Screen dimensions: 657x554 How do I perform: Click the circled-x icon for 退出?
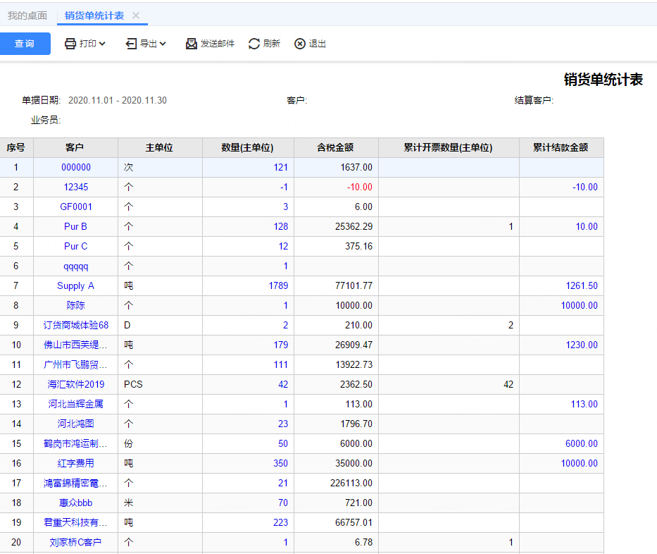[299, 44]
